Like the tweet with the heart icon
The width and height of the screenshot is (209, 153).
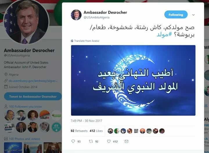109,141
